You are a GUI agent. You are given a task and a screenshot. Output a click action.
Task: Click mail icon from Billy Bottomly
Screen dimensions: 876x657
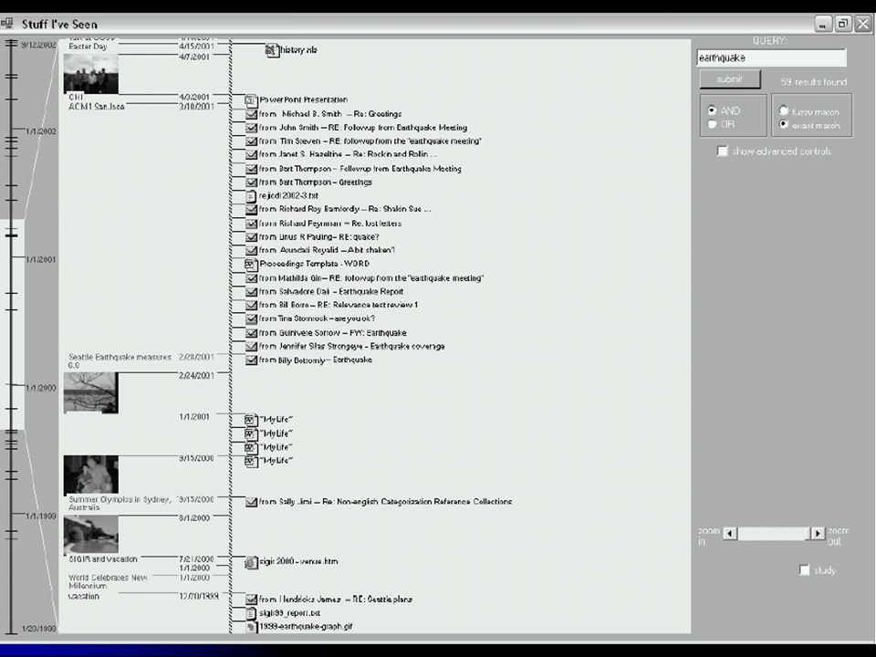coord(252,360)
